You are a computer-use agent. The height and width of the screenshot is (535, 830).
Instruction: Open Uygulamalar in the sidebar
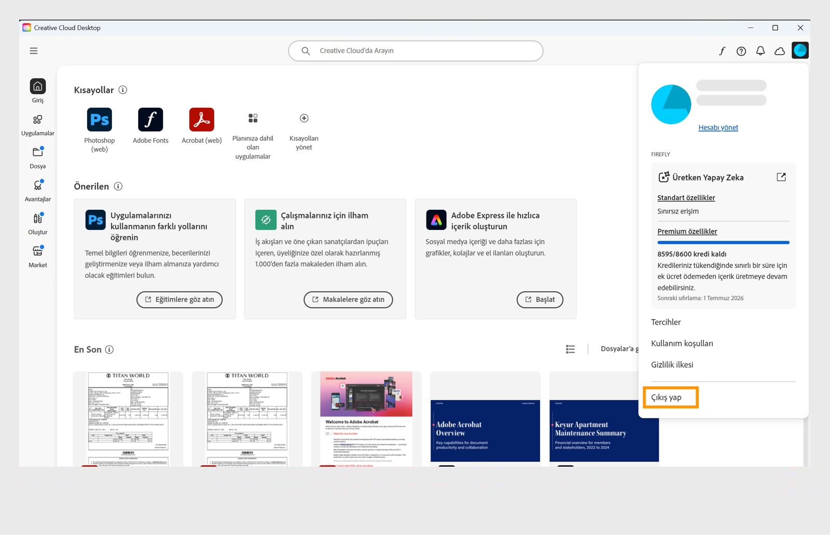click(x=37, y=125)
